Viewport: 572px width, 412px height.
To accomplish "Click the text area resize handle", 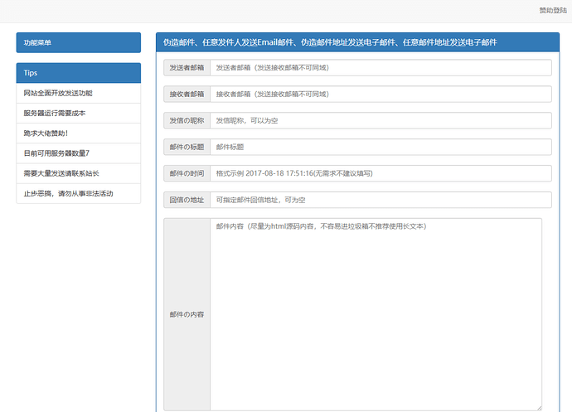I will coord(538,407).
